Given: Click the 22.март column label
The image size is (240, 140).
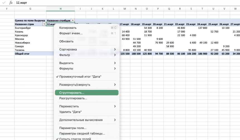Looking at the screenshot, I should pyautogui.click(x=180, y=24).
